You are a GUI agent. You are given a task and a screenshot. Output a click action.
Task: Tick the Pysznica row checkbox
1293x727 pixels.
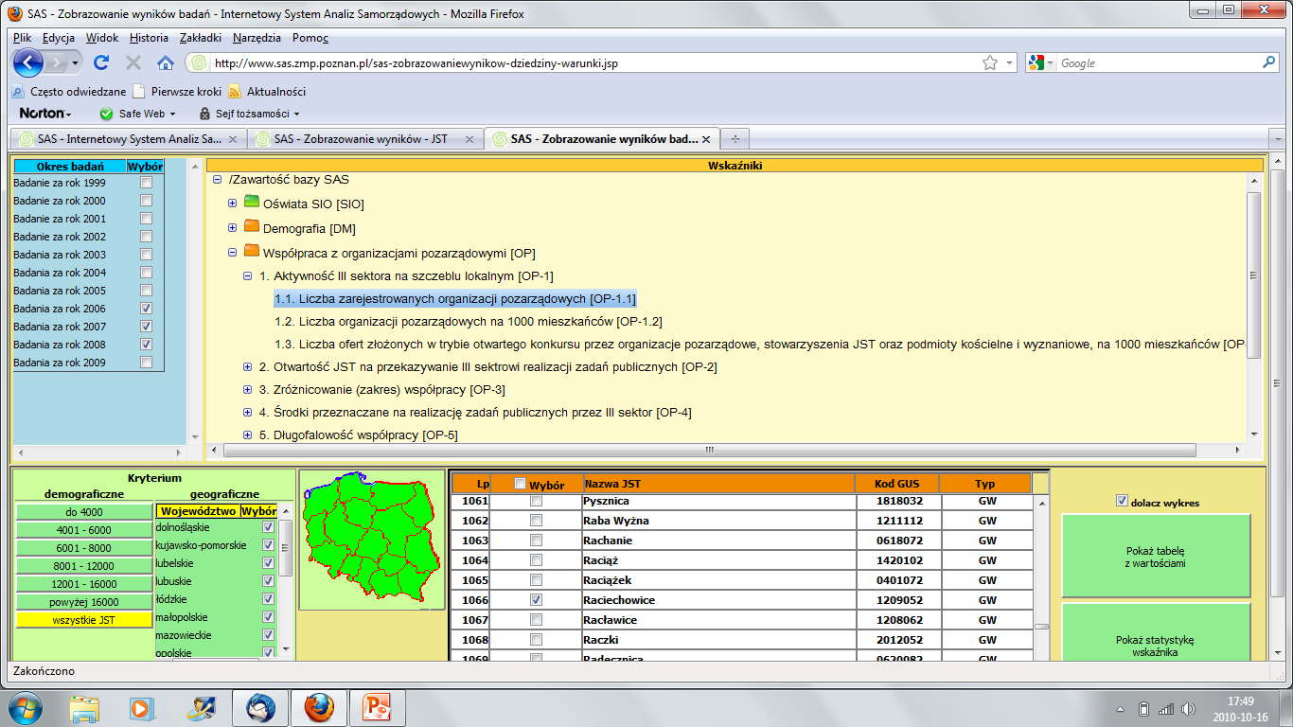[537, 501]
